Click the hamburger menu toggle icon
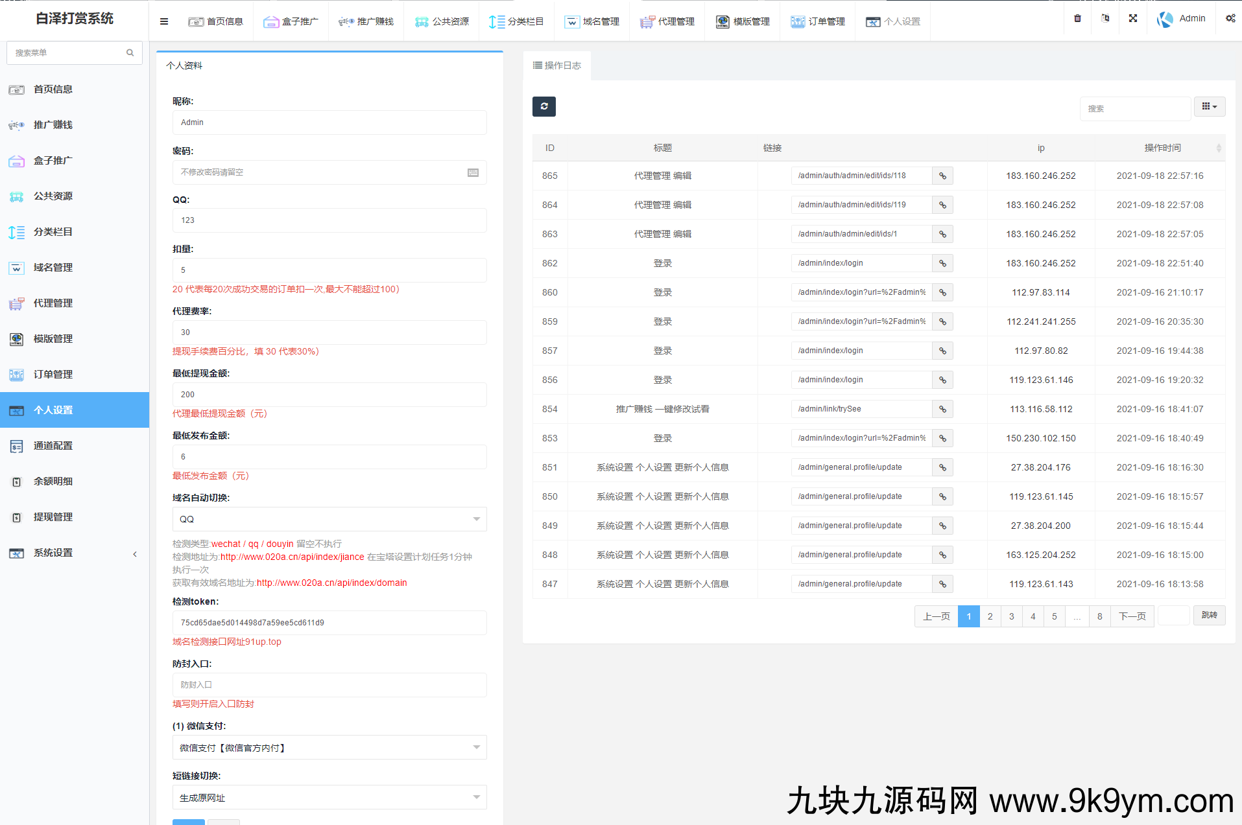1242x825 pixels. pos(164,21)
